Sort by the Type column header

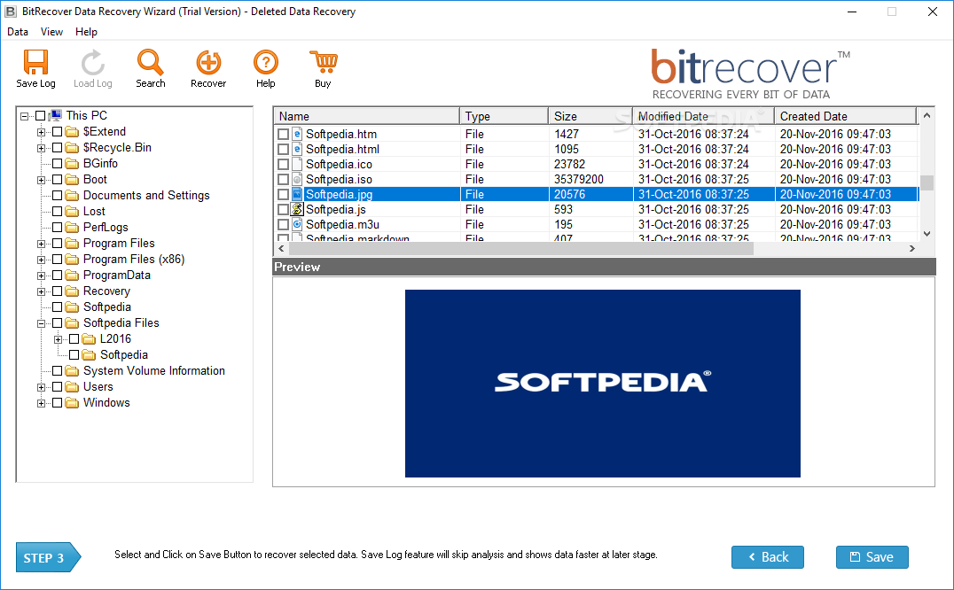tap(504, 116)
